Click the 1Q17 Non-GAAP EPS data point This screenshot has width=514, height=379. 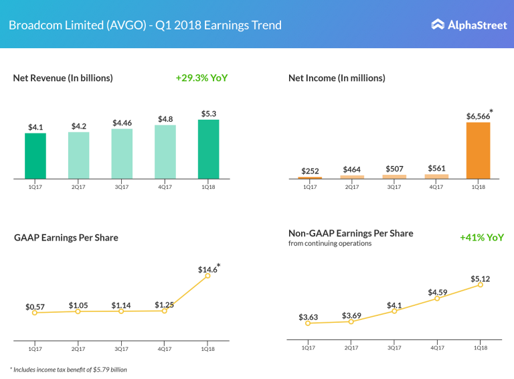pos(308,323)
